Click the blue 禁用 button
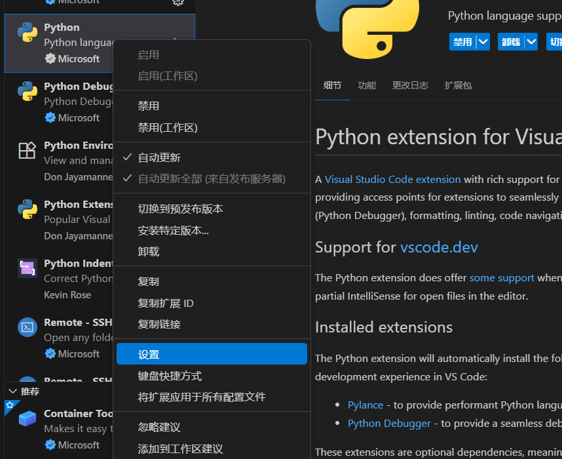 pos(462,41)
